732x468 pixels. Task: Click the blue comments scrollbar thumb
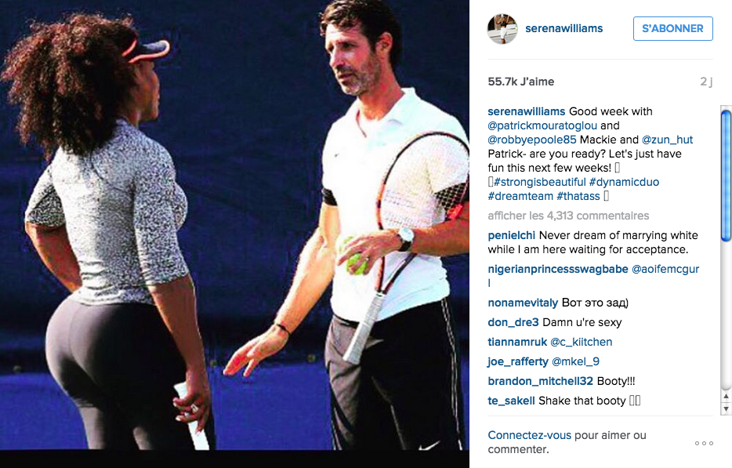pyautogui.click(x=726, y=175)
